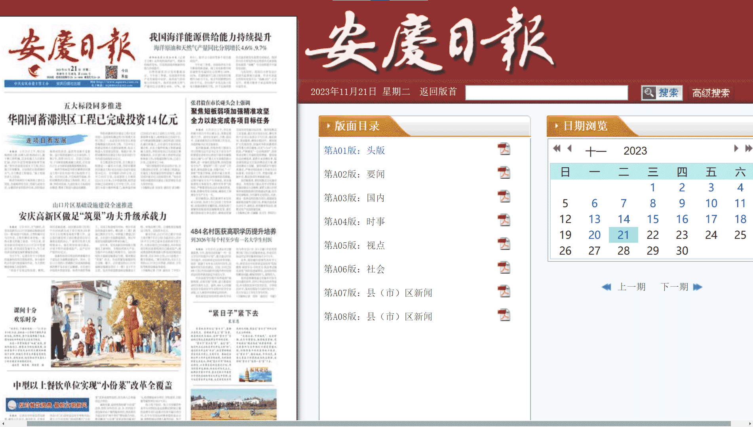Click the horizontal scrollbar at the bottom
753x427 pixels.
coord(378,423)
